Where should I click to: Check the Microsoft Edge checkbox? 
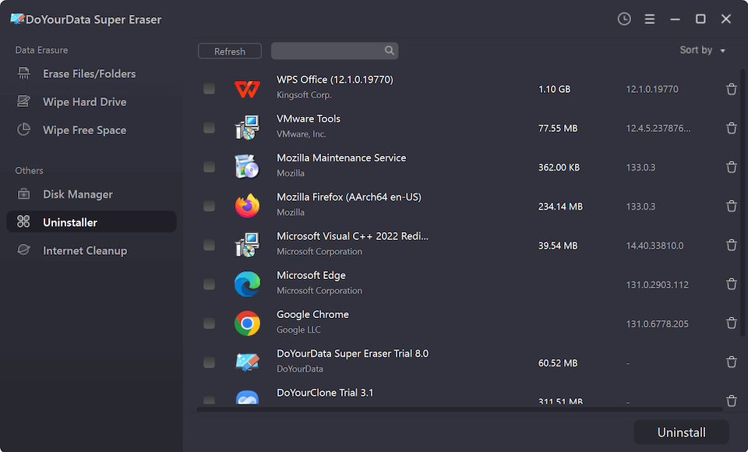[209, 284]
